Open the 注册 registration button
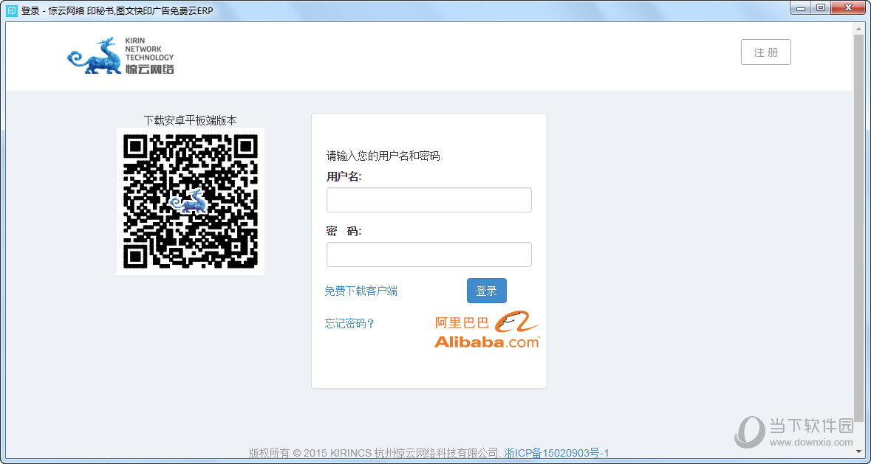Screen dimensions: 871x464 (766, 52)
